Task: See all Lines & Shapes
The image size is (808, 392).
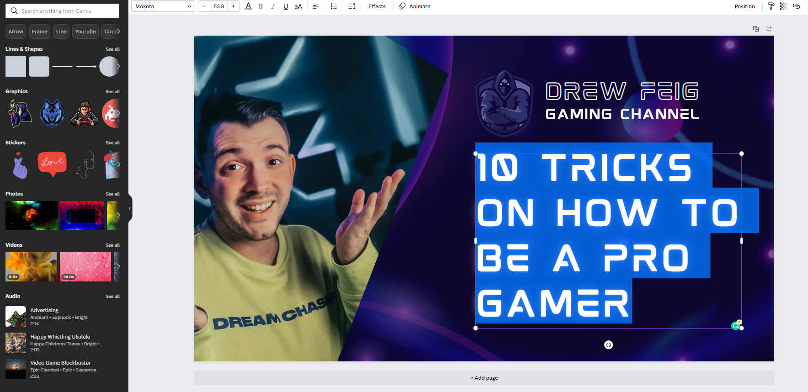Action: [x=112, y=49]
